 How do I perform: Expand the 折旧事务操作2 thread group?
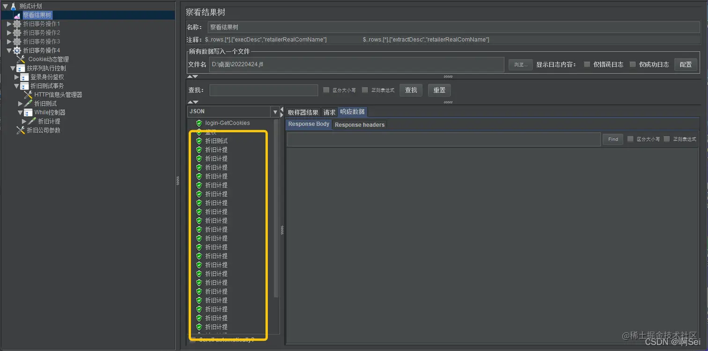pyautogui.click(x=9, y=33)
